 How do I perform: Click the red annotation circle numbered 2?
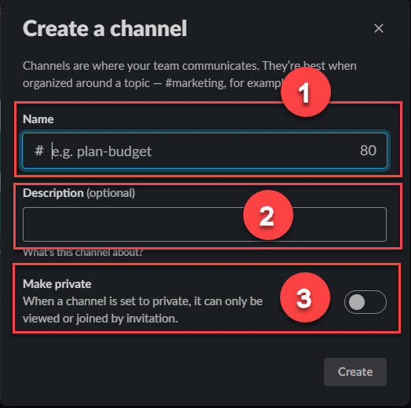click(268, 215)
